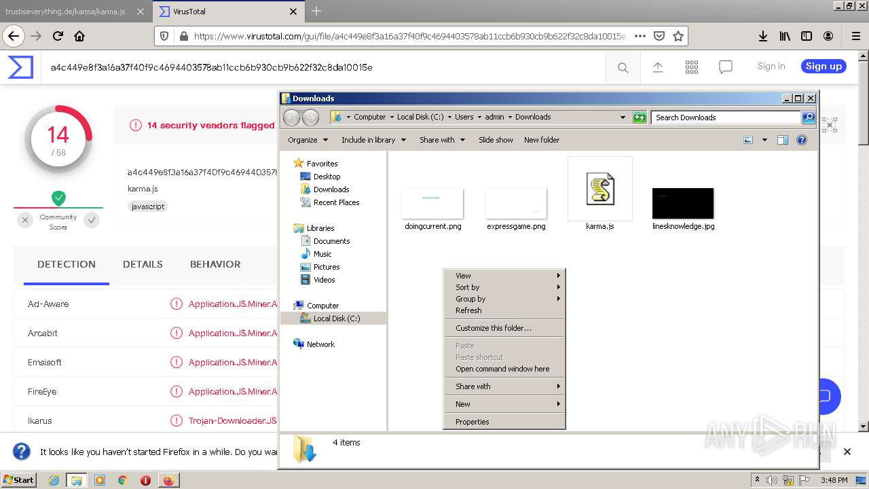
Task: Click VirusTotal search magnifier icon
Action: 623,67
